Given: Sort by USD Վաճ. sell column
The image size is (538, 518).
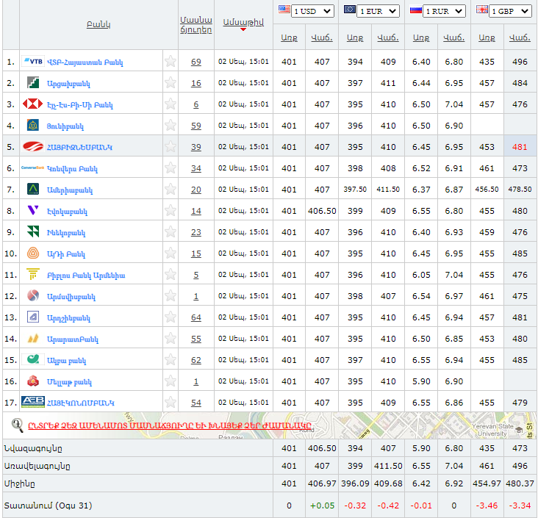Looking at the screenshot, I should [x=322, y=37].
